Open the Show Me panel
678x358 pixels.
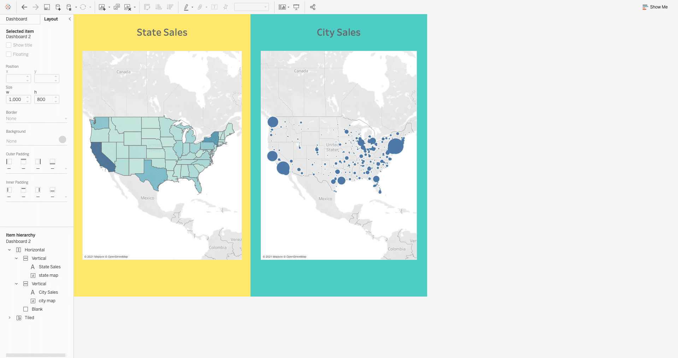point(655,7)
